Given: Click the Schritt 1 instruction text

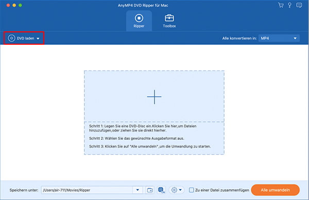Looking at the screenshot, I should coord(143,128).
